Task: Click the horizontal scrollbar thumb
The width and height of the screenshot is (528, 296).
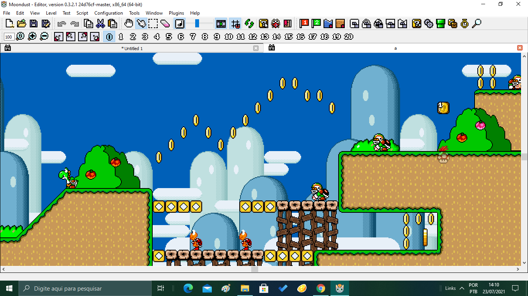Action: (254, 269)
